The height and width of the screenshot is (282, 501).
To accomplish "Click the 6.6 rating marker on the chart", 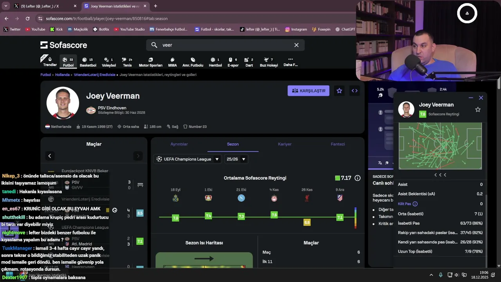I will (x=307, y=222).
